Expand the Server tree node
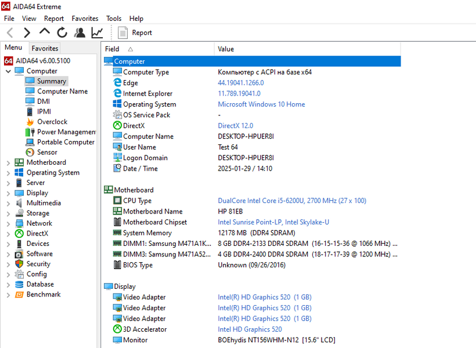The height and width of the screenshot is (348, 476). (8, 183)
